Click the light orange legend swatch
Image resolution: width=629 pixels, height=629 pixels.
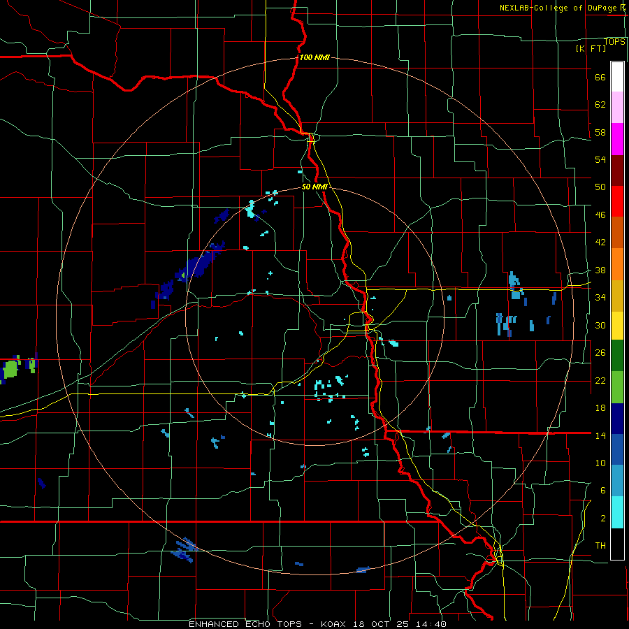tap(617, 264)
